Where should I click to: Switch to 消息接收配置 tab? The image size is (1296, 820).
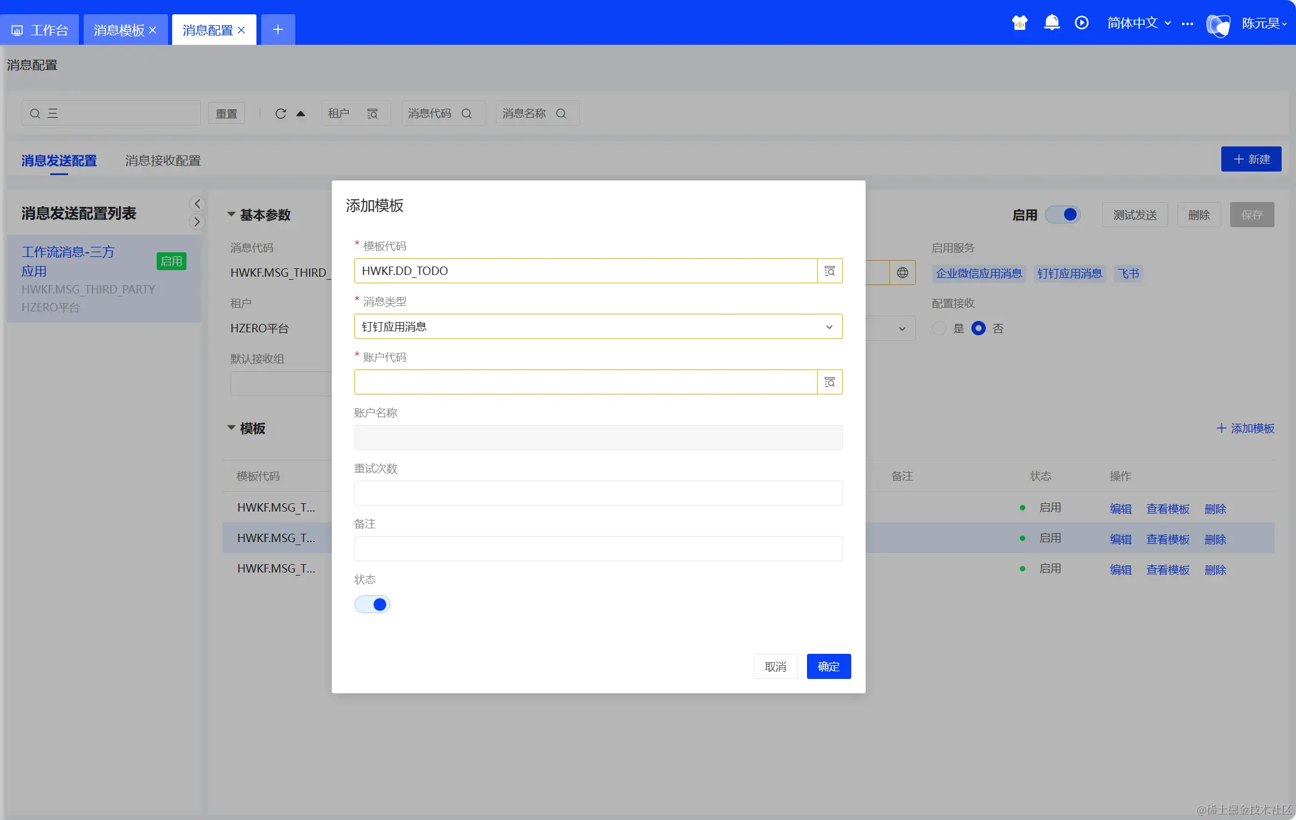coord(163,161)
